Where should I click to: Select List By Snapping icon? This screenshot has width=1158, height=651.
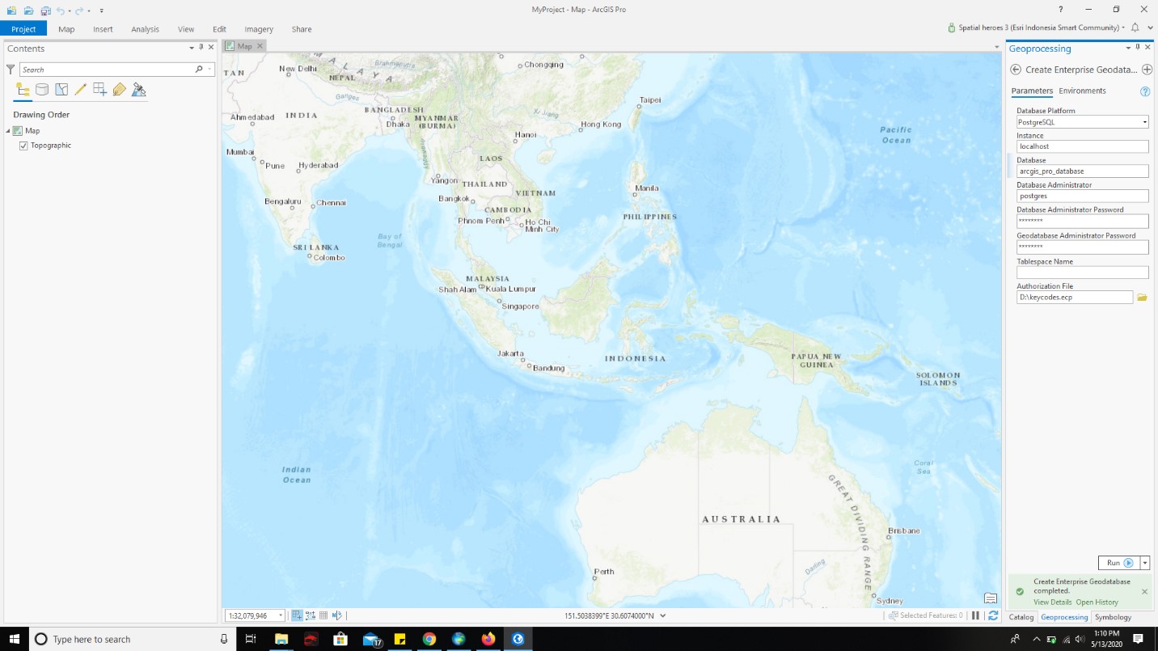[100, 90]
